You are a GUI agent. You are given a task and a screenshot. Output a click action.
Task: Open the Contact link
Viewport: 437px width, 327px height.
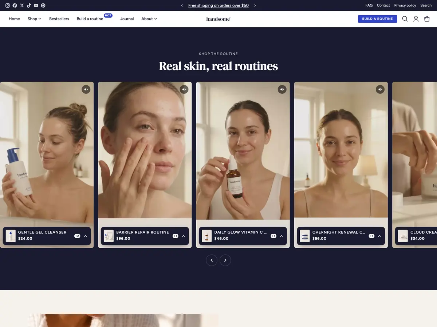(x=383, y=5)
